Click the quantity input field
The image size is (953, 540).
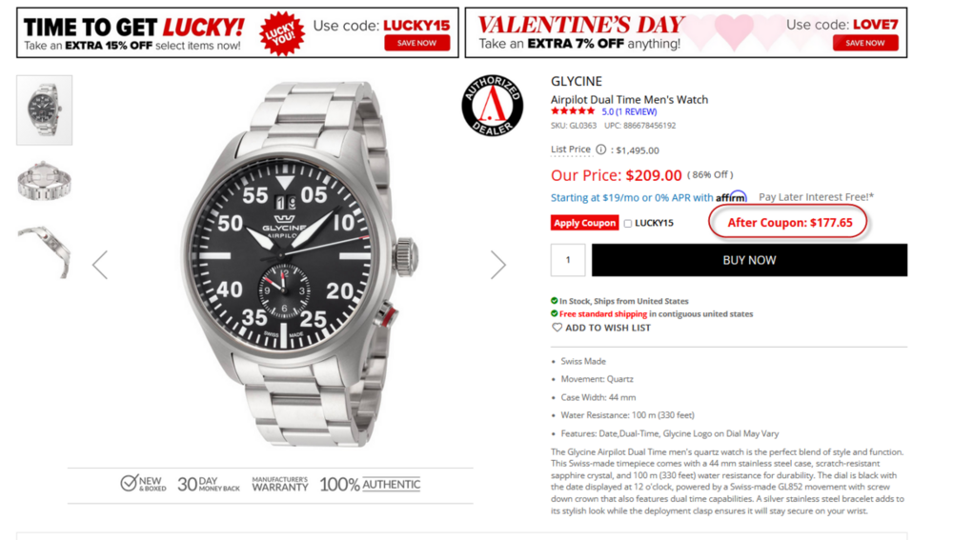coord(568,260)
